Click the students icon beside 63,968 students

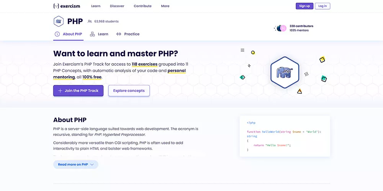(x=90, y=21)
